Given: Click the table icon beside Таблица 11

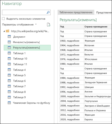Looking at the screenshot, I should click(x=9, y=64).
